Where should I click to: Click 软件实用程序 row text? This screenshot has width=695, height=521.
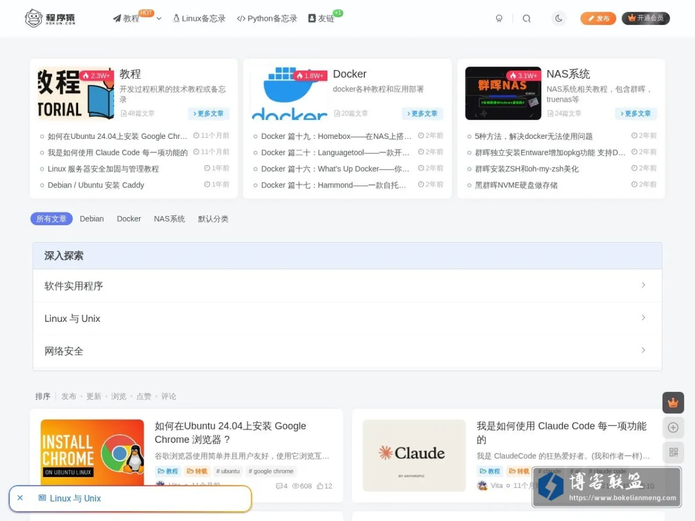point(74,286)
